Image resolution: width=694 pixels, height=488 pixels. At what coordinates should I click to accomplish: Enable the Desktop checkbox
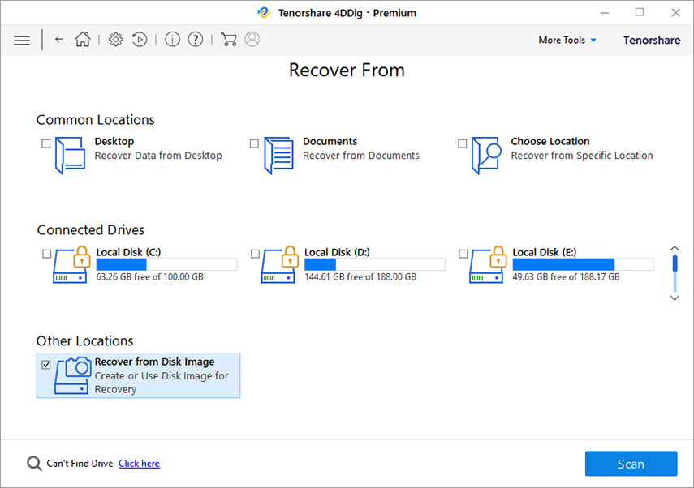pyautogui.click(x=46, y=143)
